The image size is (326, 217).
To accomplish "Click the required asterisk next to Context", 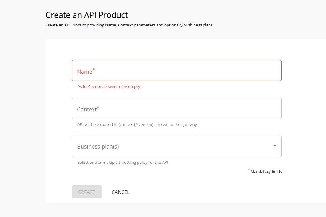I will (98, 107).
